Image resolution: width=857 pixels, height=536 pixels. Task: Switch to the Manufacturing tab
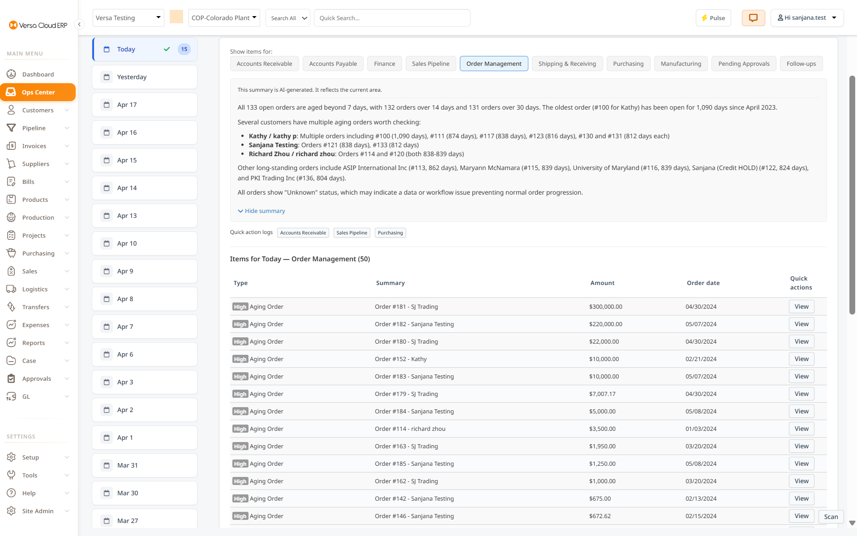pos(681,64)
